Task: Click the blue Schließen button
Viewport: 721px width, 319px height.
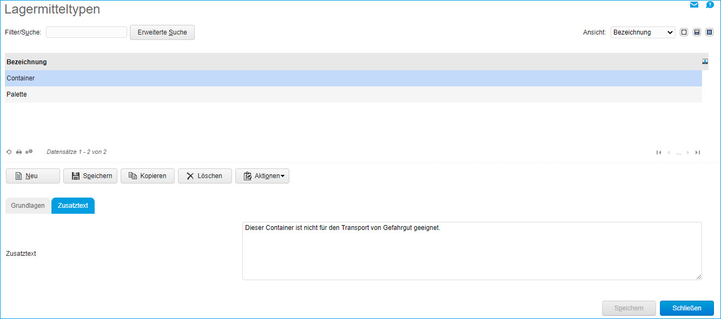Action: (x=687, y=308)
